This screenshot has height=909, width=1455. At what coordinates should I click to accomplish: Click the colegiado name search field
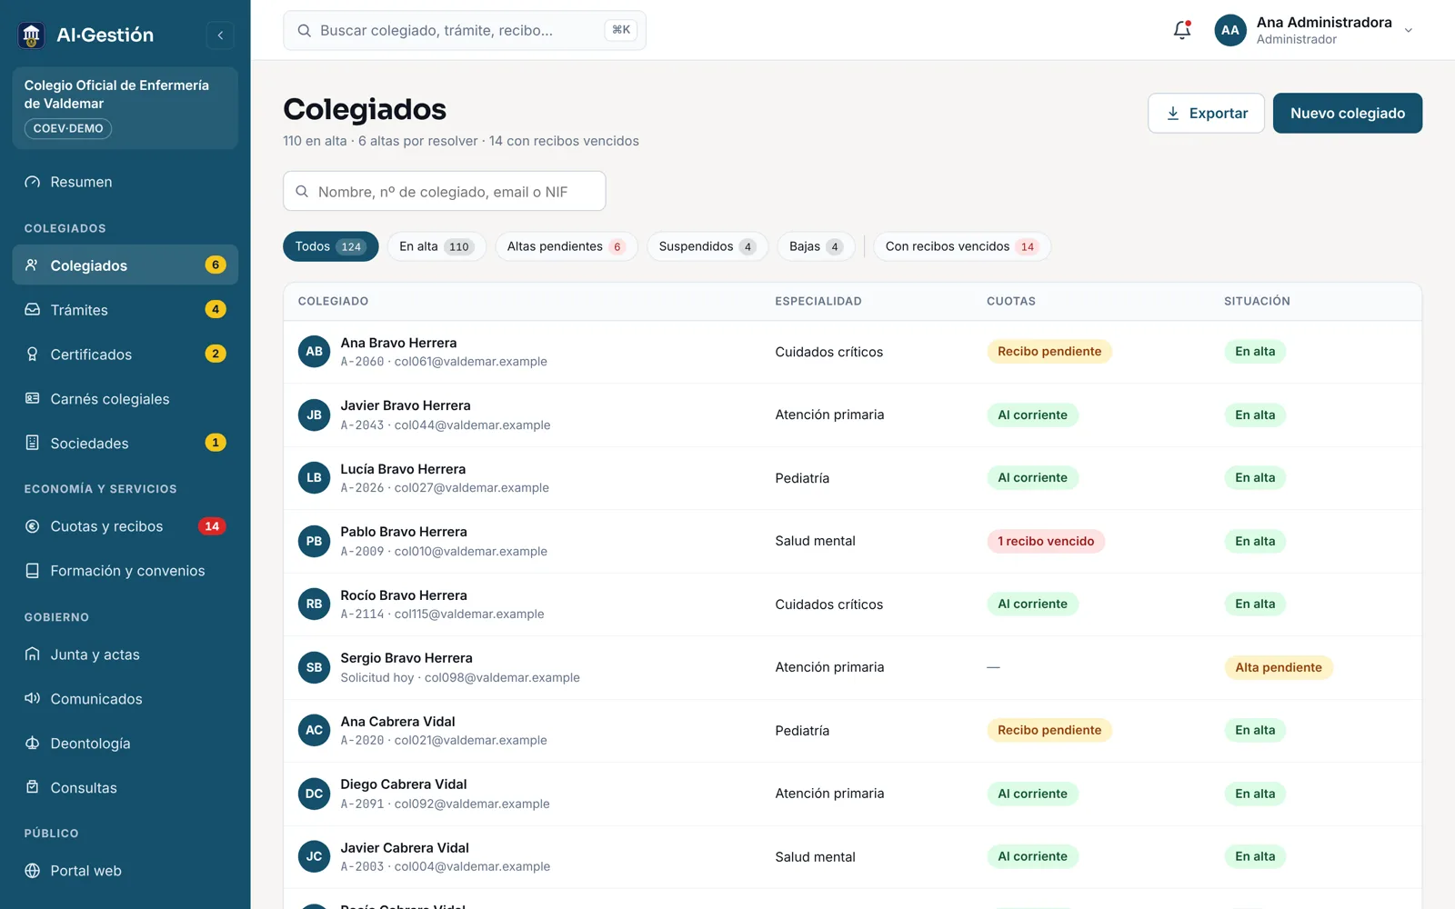point(445,192)
